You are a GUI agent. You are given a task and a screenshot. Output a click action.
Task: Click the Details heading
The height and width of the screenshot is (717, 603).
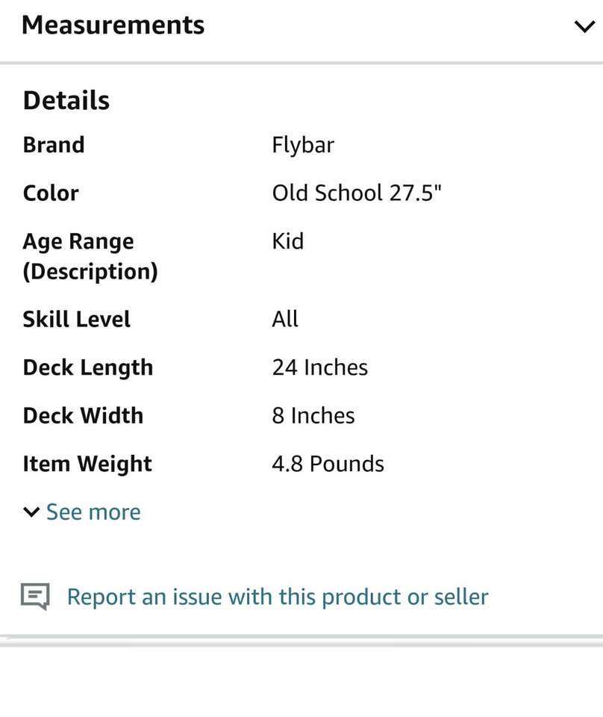[x=66, y=101]
